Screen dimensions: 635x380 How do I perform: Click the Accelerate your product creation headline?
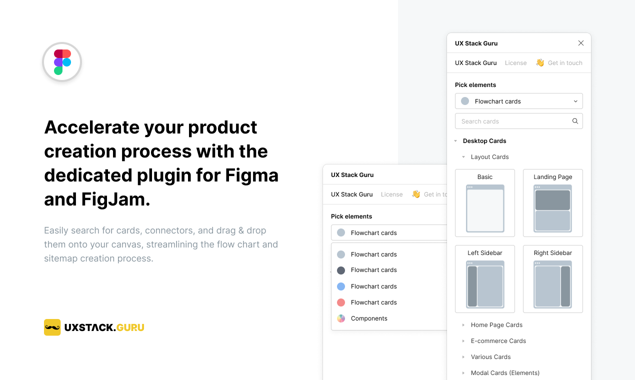161,163
